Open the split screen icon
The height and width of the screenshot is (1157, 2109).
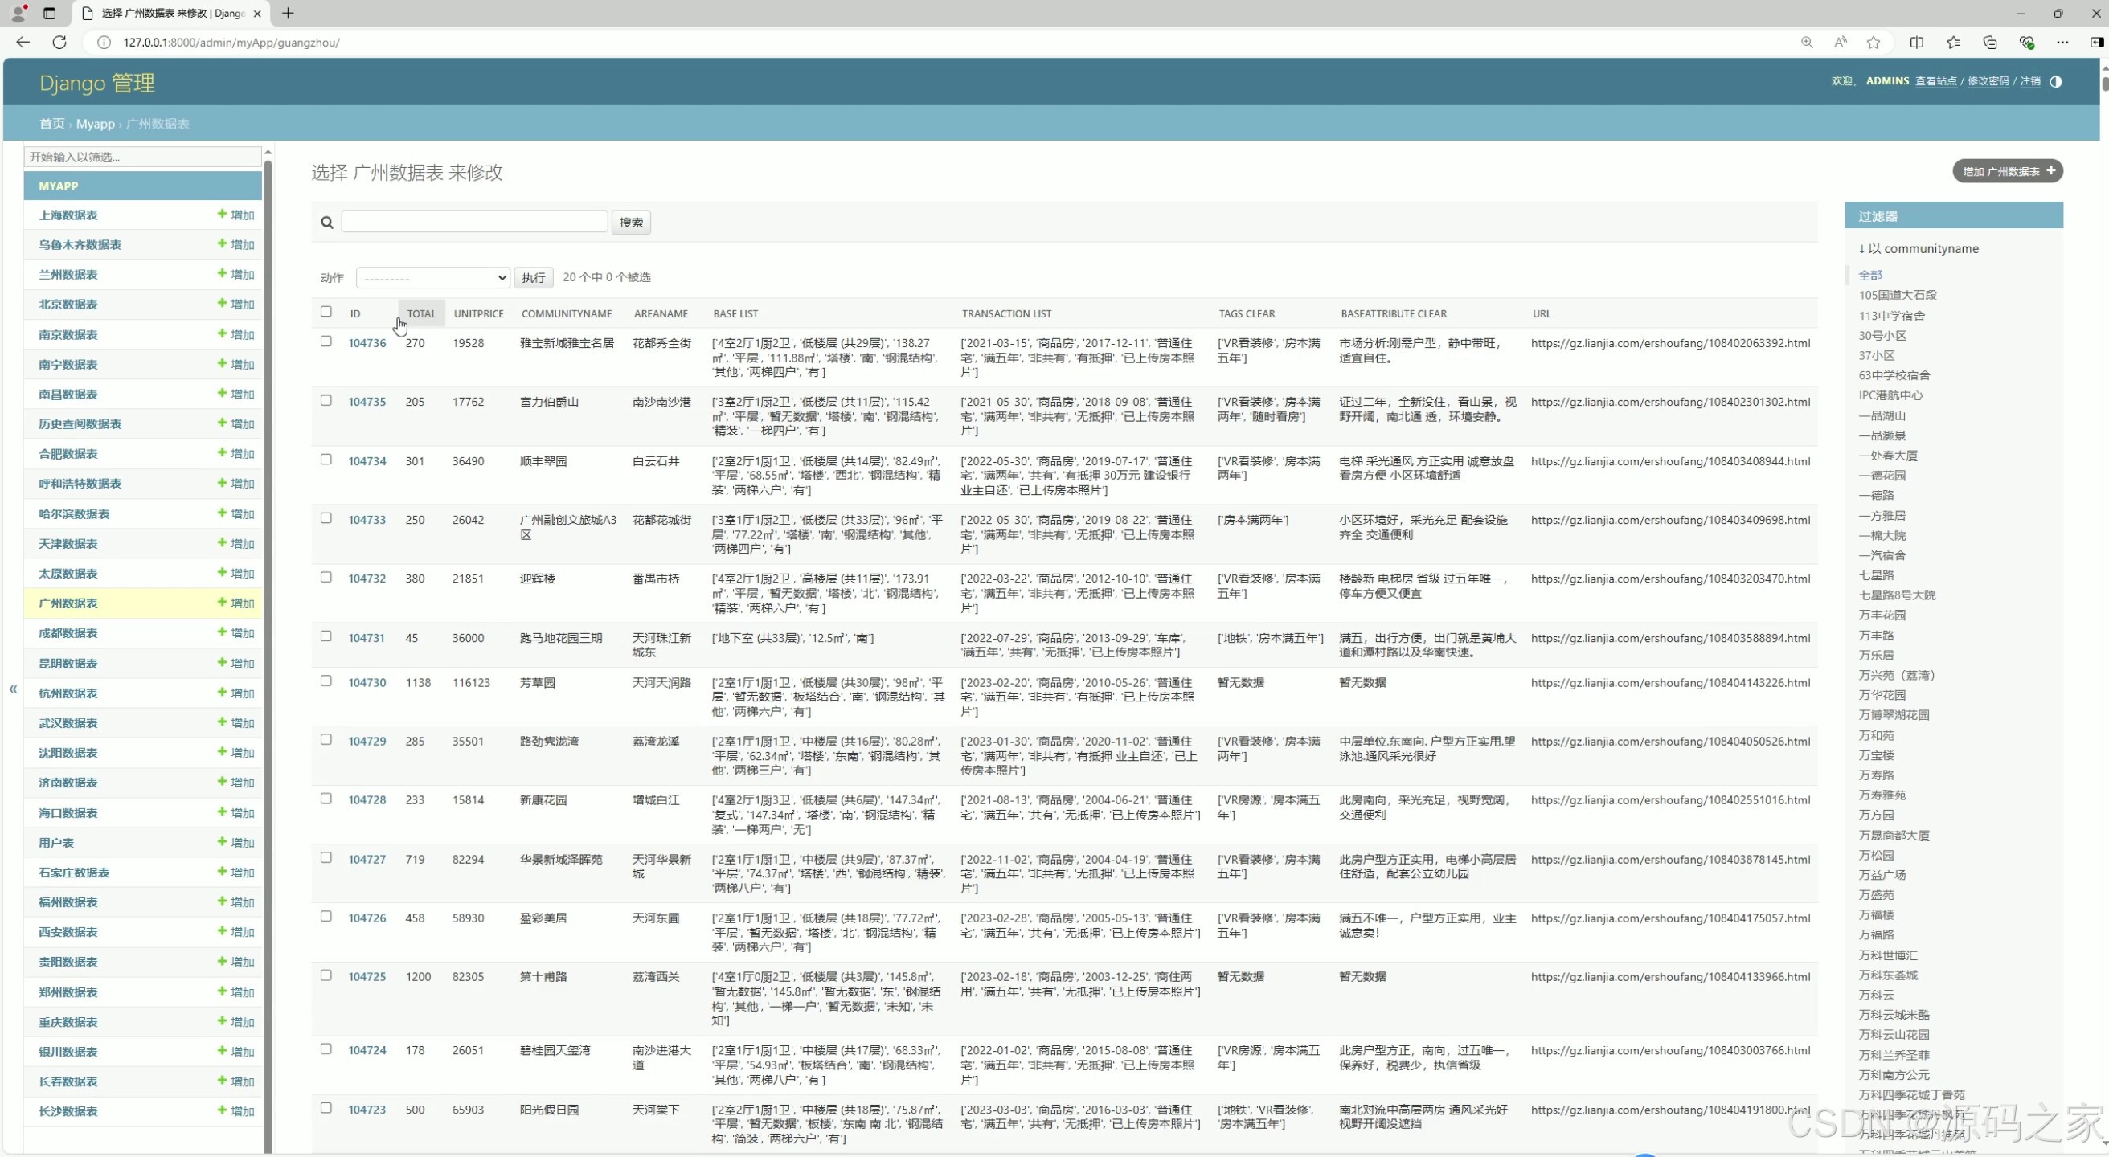tap(1917, 43)
